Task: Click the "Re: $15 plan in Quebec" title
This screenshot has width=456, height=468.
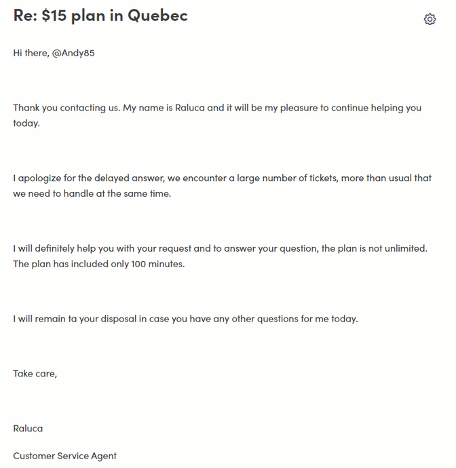Action: tap(100, 15)
